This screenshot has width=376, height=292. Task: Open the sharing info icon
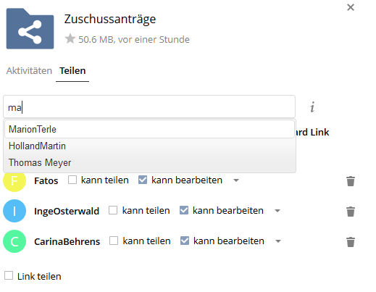(312, 107)
